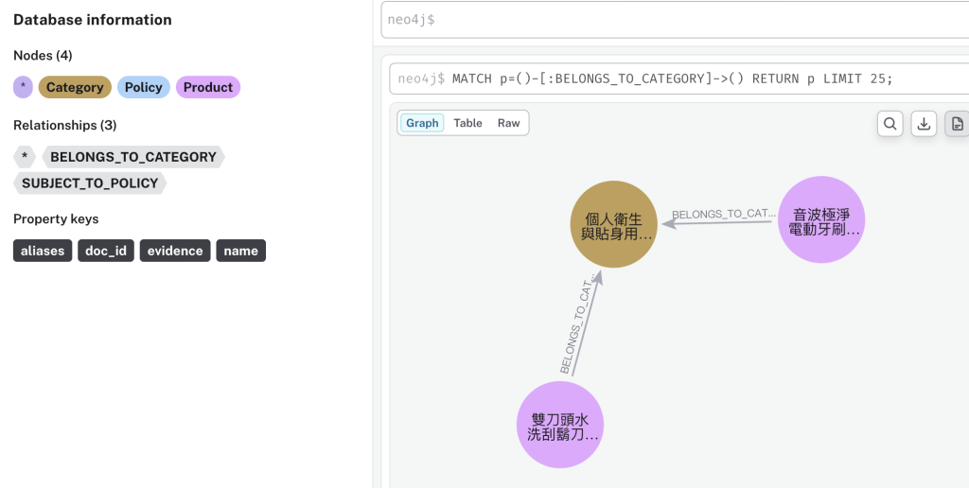Image resolution: width=969 pixels, height=488 pixels.
Task: Click the name property key
Action: [x=241, y=251]
